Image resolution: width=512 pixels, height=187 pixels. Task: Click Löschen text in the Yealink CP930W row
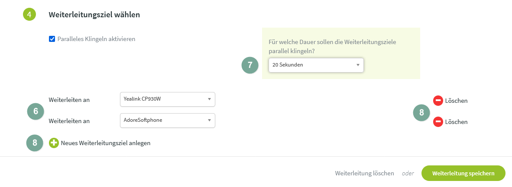[x=456, y=101]
